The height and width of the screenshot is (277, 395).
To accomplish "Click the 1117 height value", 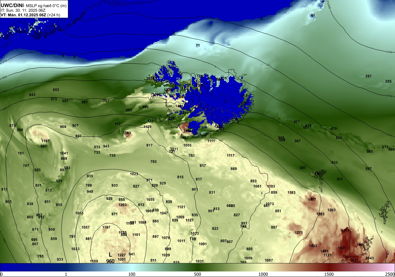I will pyautogui.click(x=231, y=155).
